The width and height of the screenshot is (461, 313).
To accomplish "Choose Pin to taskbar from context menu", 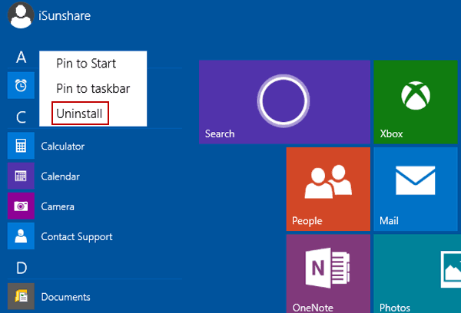I will point(93,88).
